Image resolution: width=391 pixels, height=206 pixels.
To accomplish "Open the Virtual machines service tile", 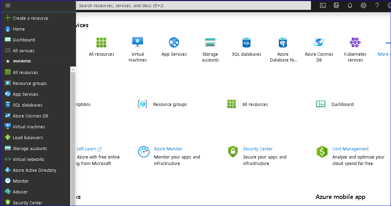I will [x=138, y=50].
